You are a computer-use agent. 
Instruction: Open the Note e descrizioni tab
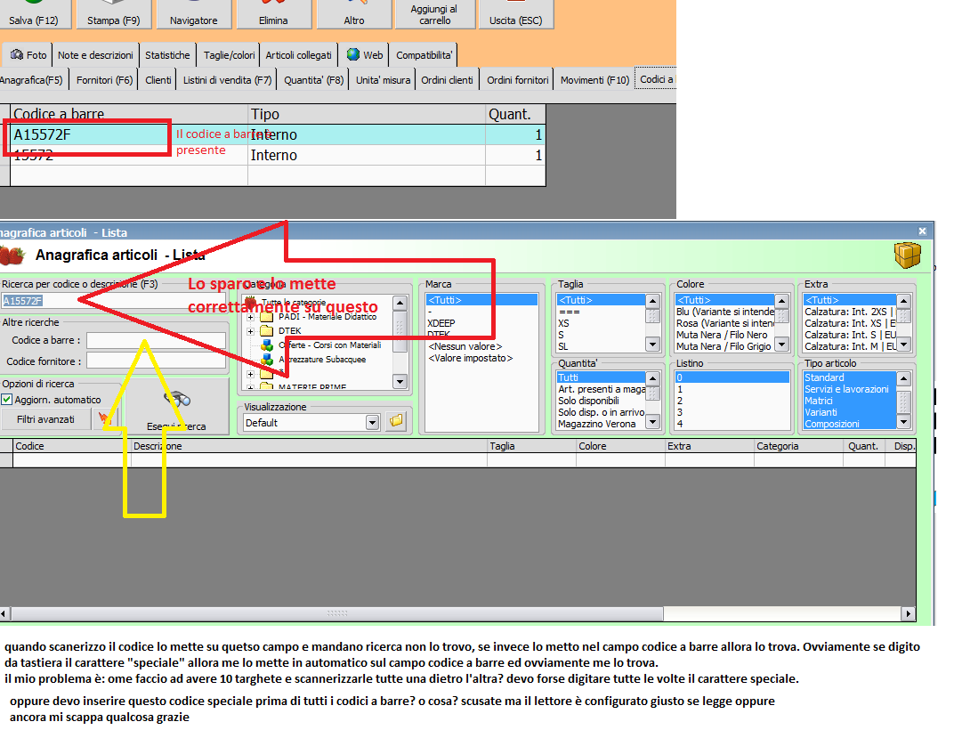click(x=95, y=55)
